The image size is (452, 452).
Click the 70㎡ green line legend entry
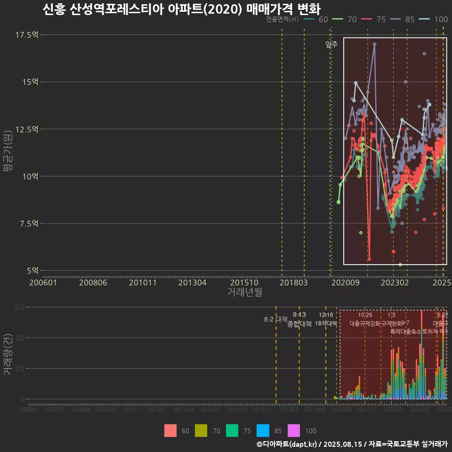point(345,19)
